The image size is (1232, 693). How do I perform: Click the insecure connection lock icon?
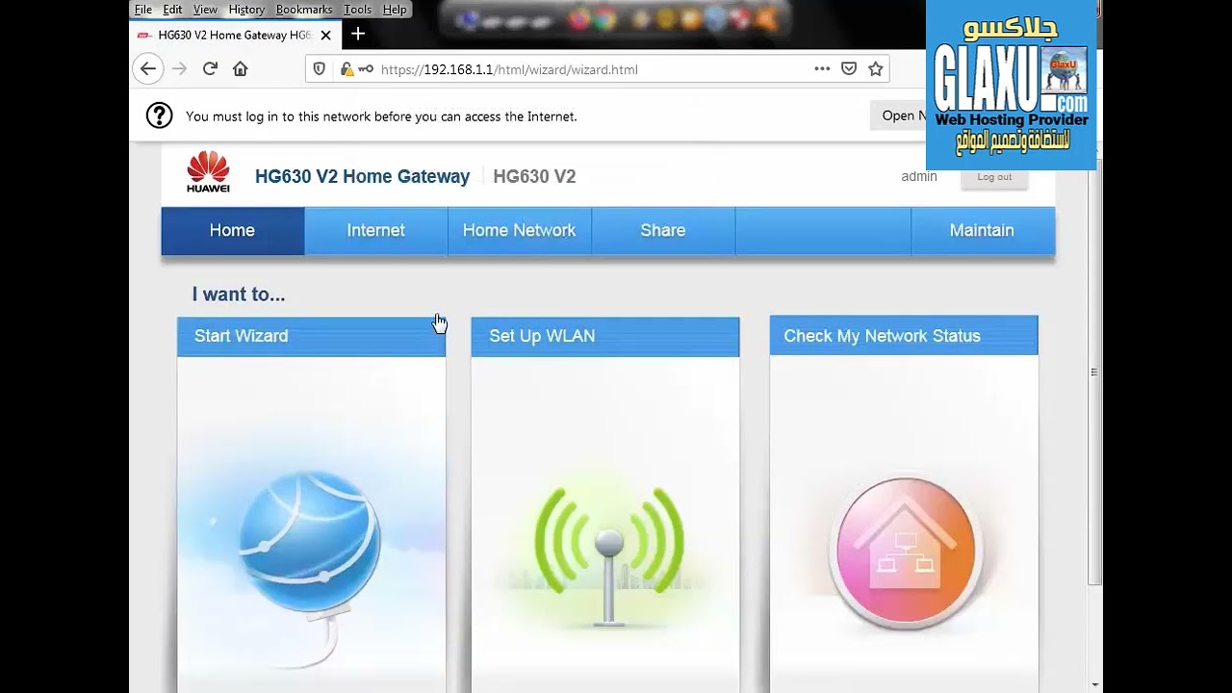pyautogui.click(x=347, y=69)
